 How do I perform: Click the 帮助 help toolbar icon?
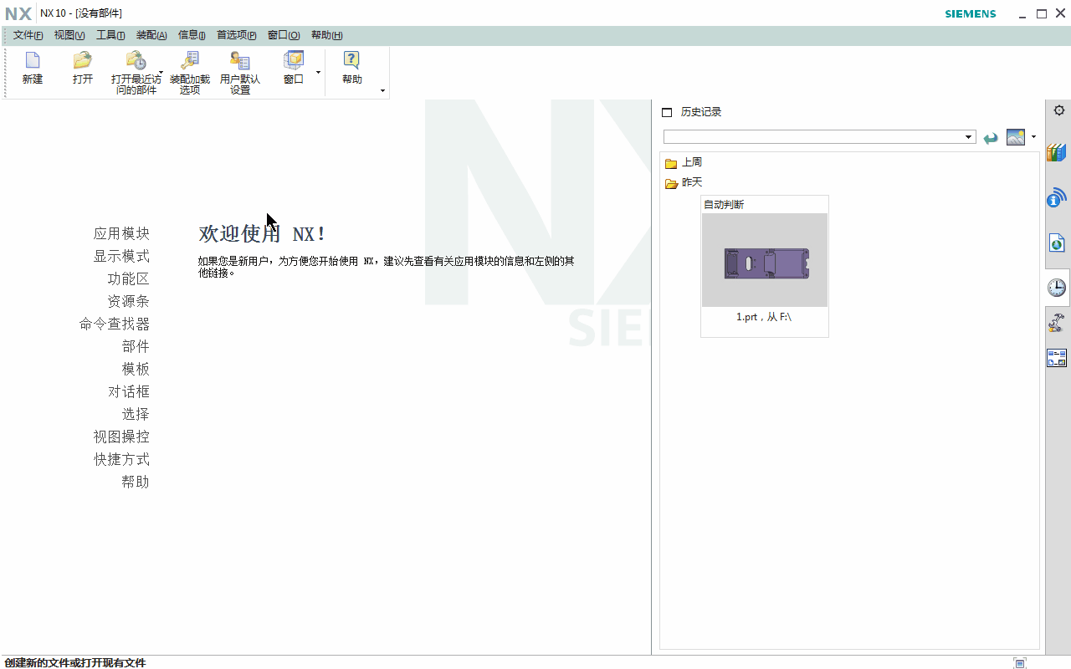(352, 69)
